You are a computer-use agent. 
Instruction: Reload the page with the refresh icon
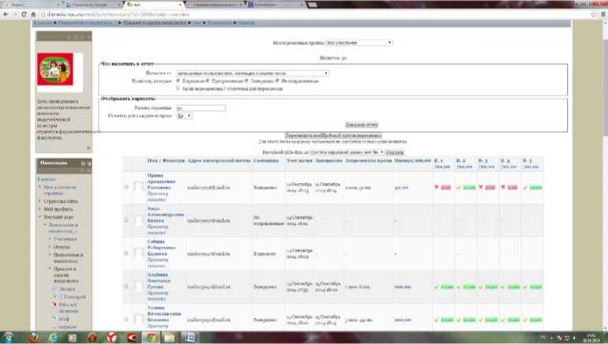coord(24,14)
